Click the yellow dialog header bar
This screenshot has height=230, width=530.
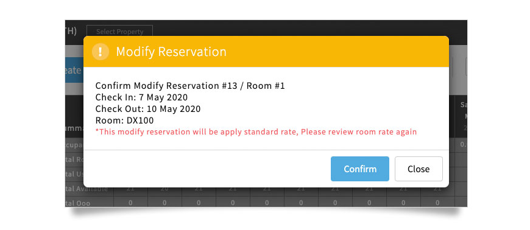(266, 51)
